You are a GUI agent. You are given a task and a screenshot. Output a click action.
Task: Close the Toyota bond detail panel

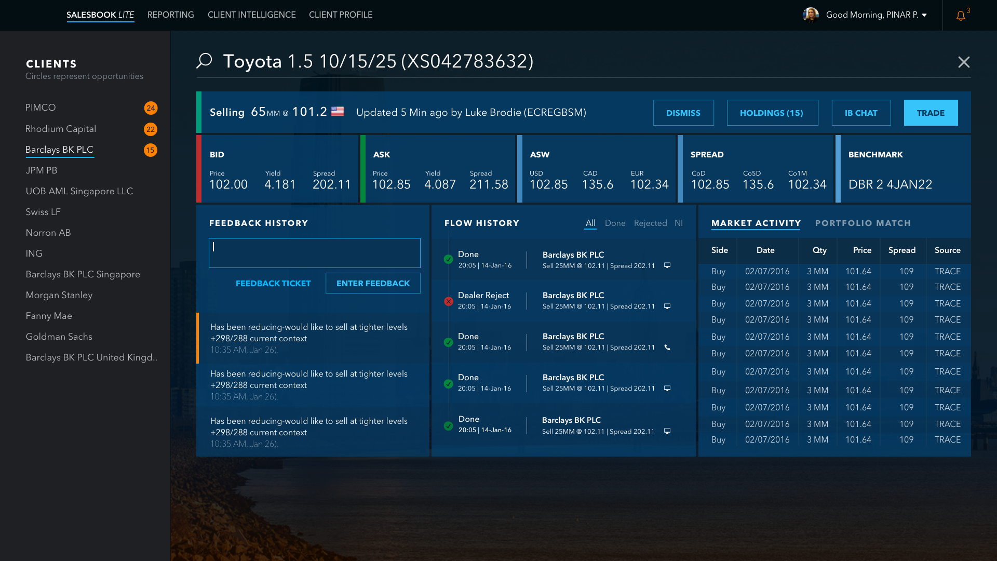[964, 62]
